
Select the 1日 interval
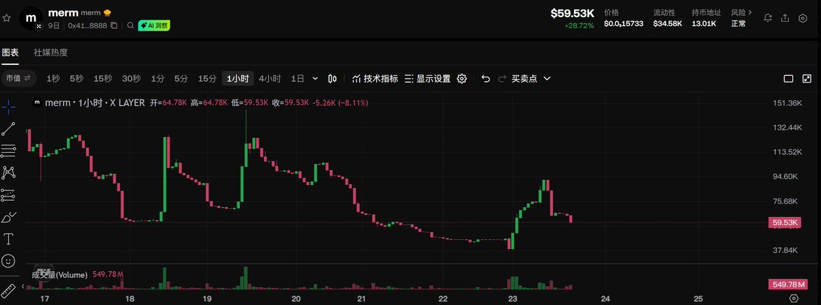(298, 78)
